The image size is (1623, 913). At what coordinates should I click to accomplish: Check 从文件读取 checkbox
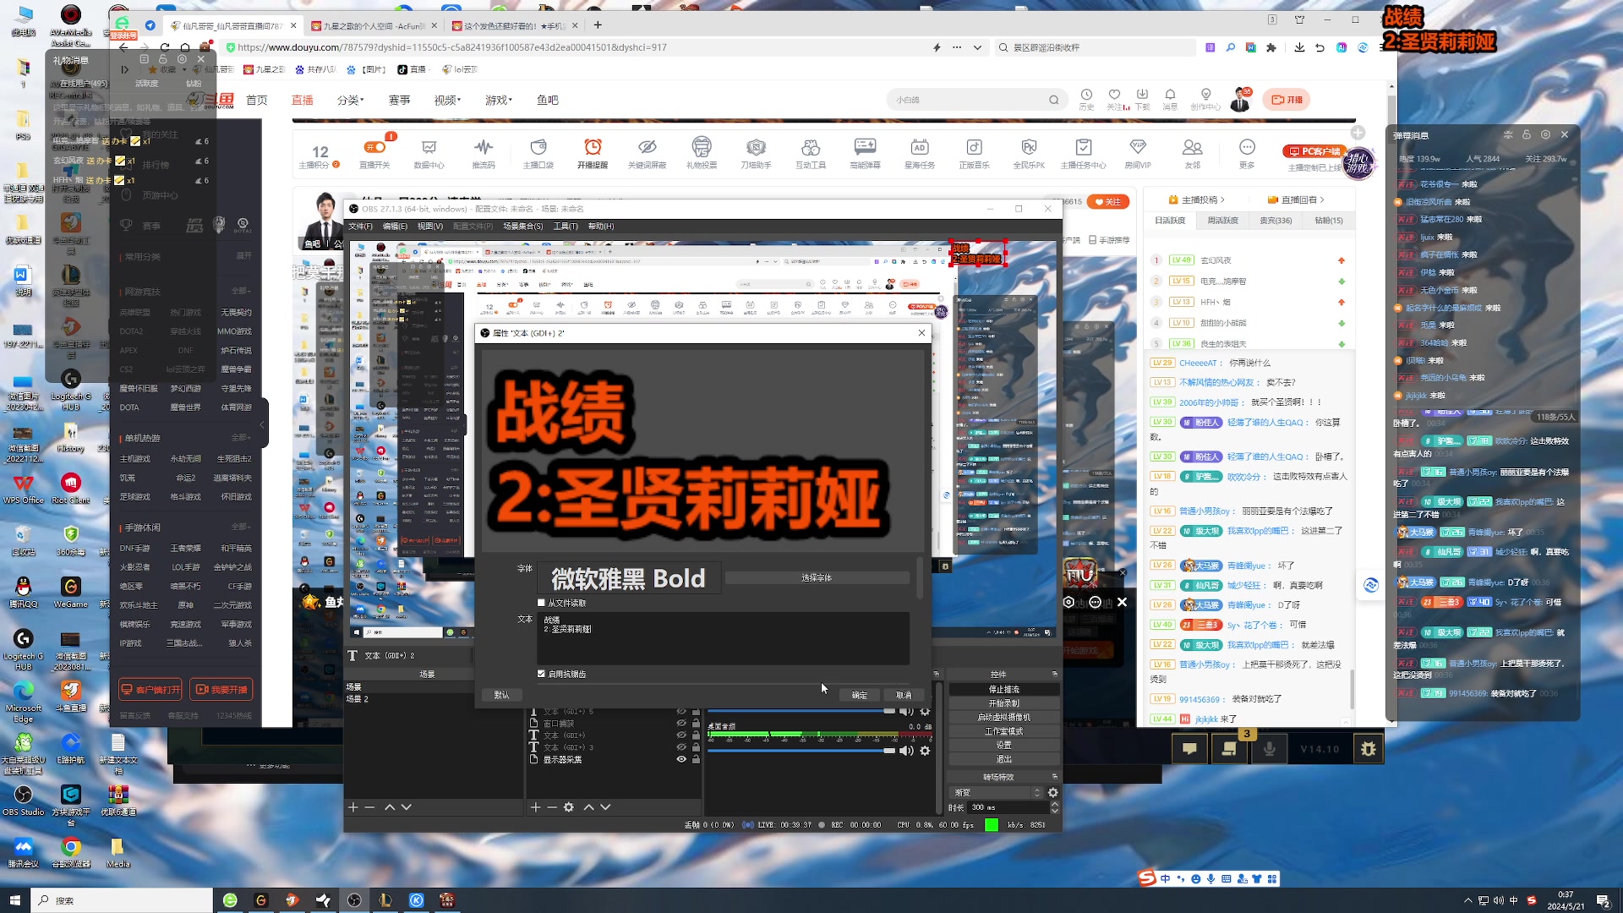click(x=541, y=603)
